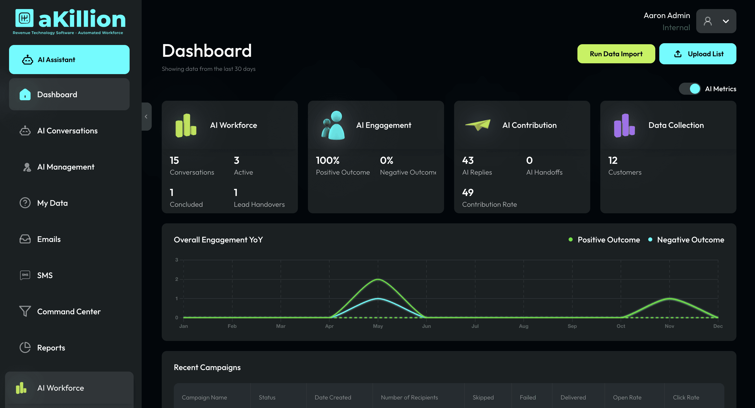Open My Data menu item
This screenshot has width=755, height=408.
point(52,203)
